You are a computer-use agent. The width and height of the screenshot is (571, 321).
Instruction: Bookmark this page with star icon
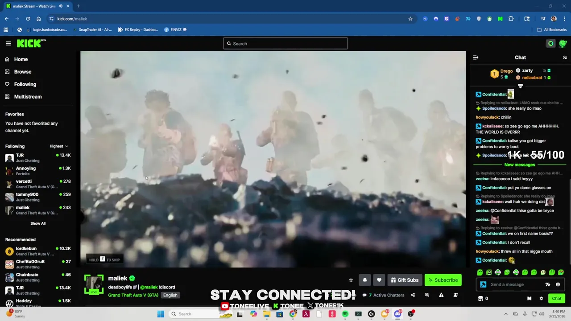click(x=410, y=19)
